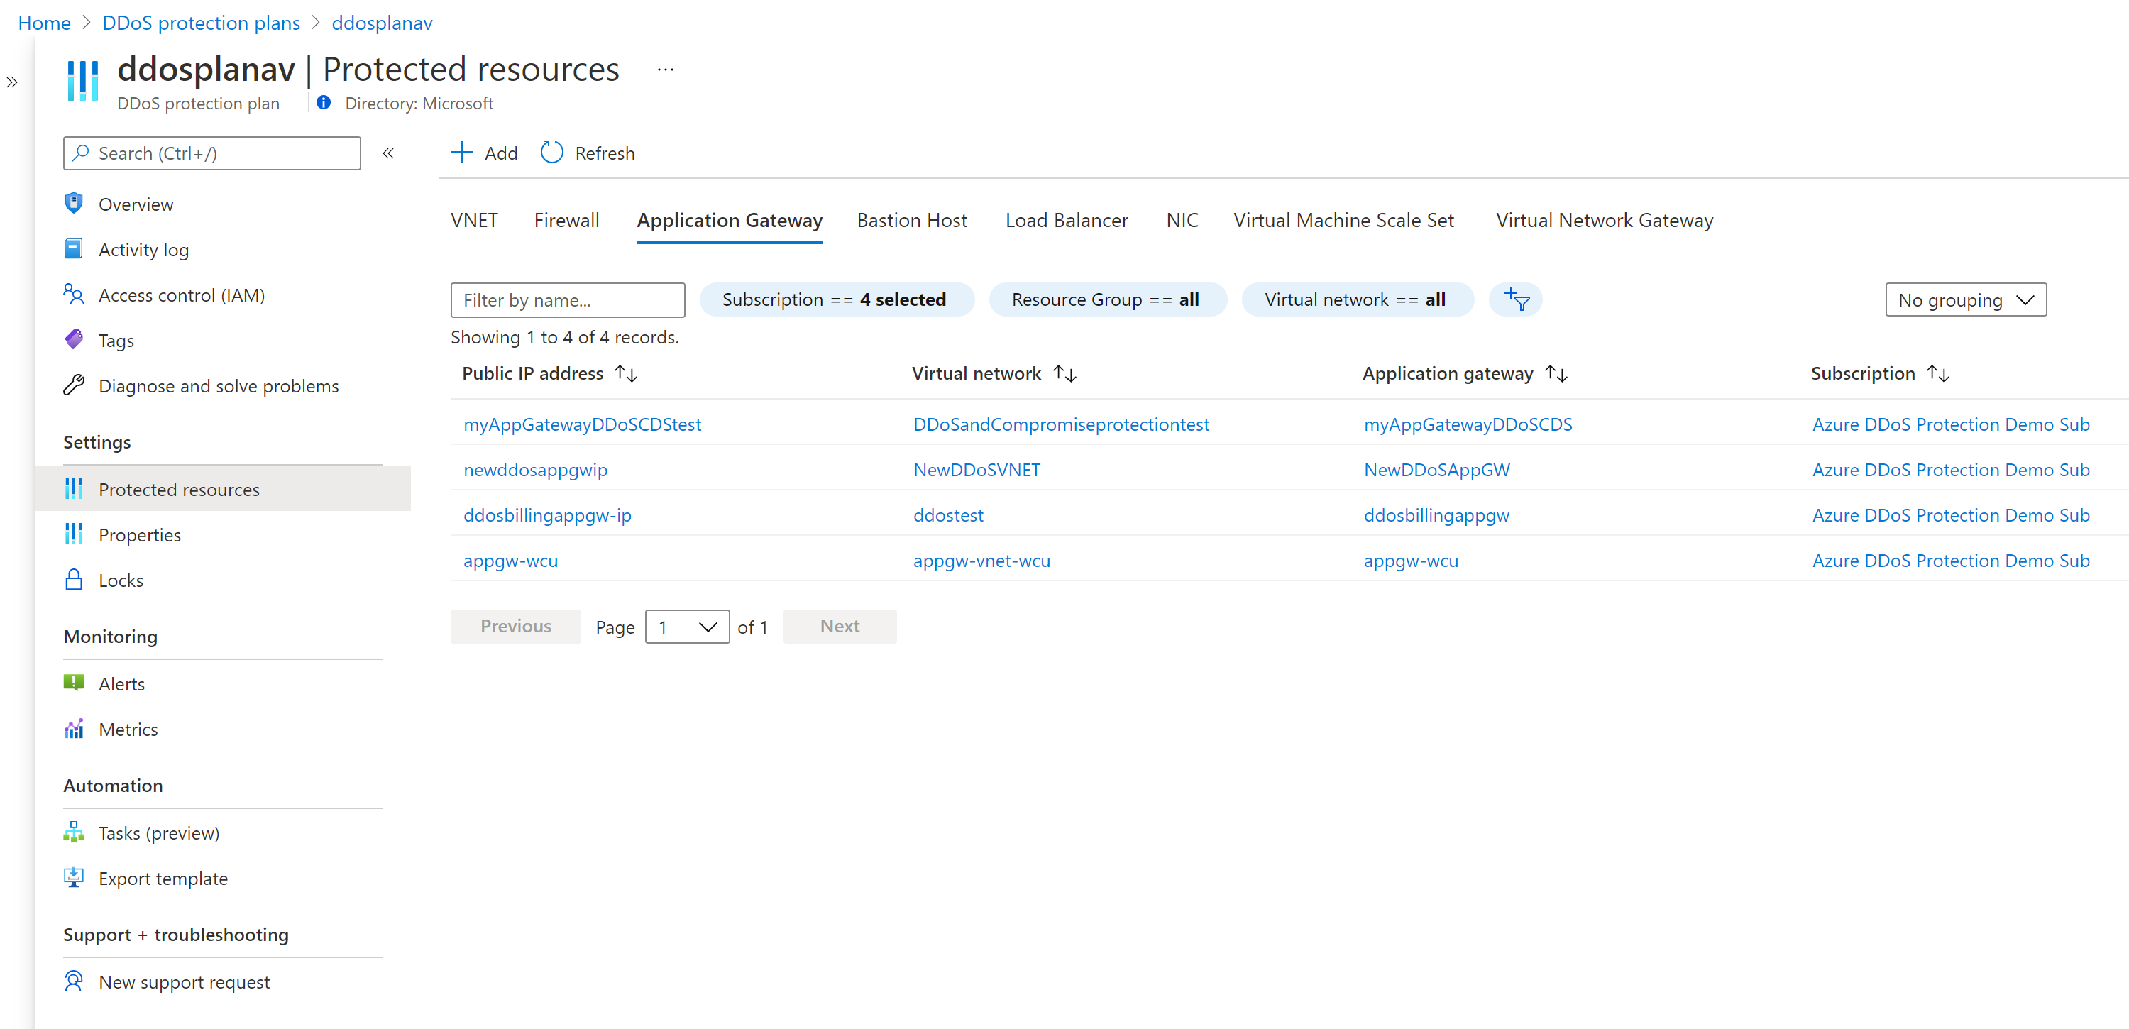This screenshot has height=1029, width=2129.
Task: Switch to the Load Balancer tab
Action: (x=1065, y=221)
